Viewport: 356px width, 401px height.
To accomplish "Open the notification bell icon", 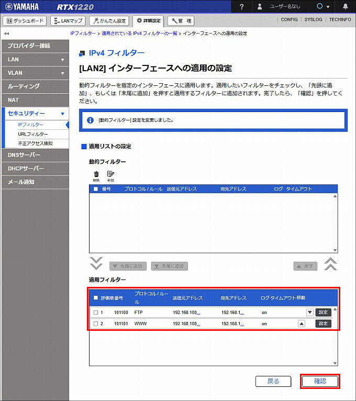I will [345, 6].
